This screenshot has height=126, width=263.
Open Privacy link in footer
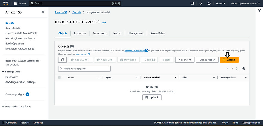tap(225, 123)
